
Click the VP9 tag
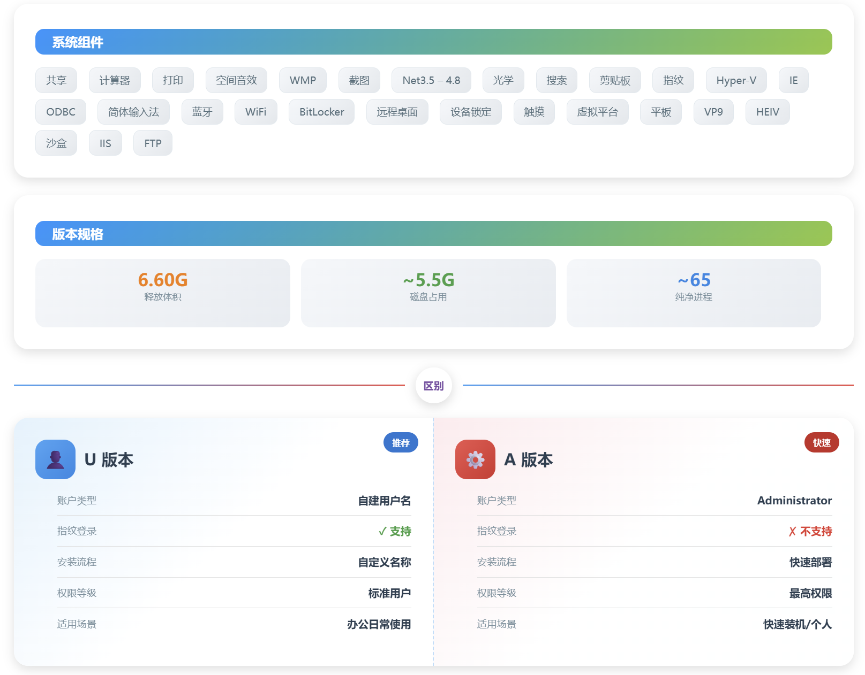tap(713, 112)
